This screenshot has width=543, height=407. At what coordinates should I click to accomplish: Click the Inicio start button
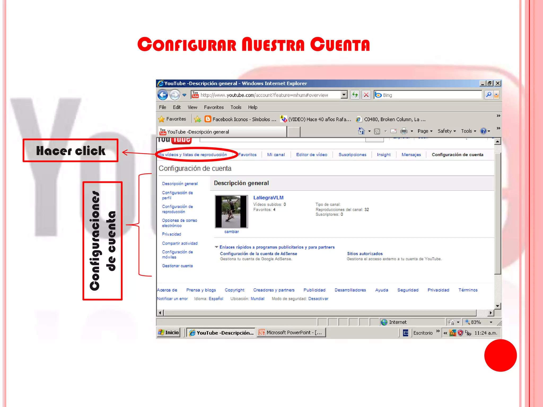coord(169,332)
